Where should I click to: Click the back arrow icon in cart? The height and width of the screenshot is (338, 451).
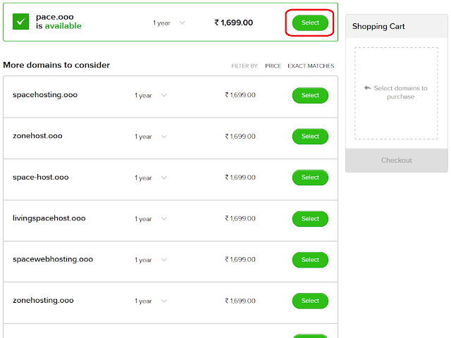pyautogui.click(x=367, y=88)
